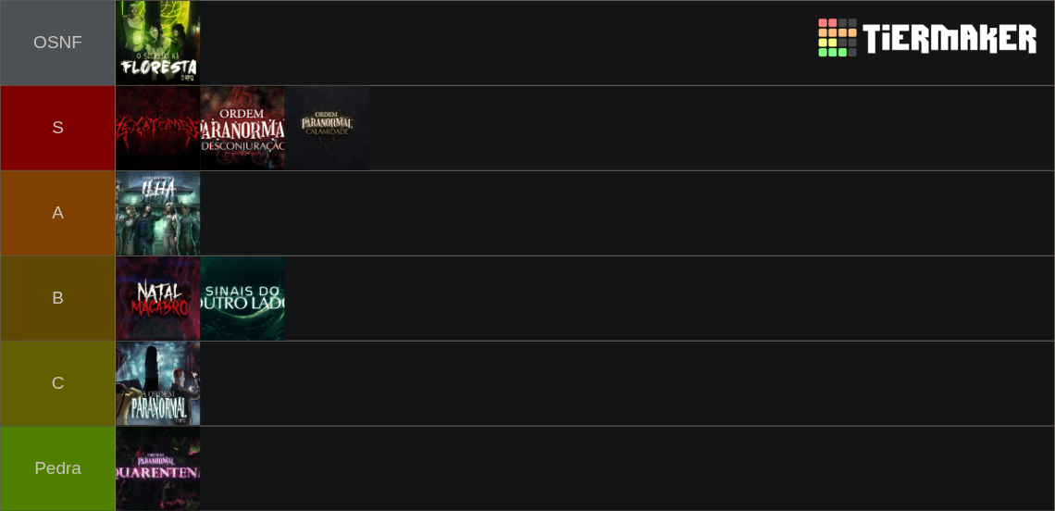The width and height of the screenshot is (1055, 511).
Task: Select the Sinais do Outro Lado thumbnail
Action: (x=242, y=298)
